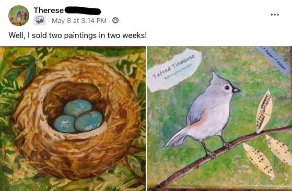Open the May 8 at 3:14 PM timestamp
Viewport: 292px width, 191px height.
tap(79, 20)
